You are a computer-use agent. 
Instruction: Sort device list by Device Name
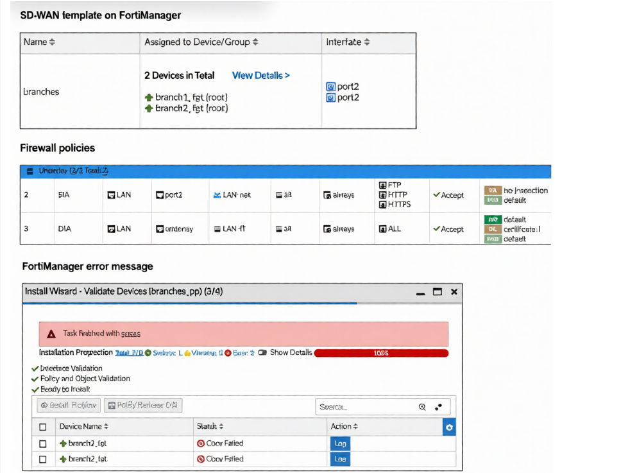point(106,427)
